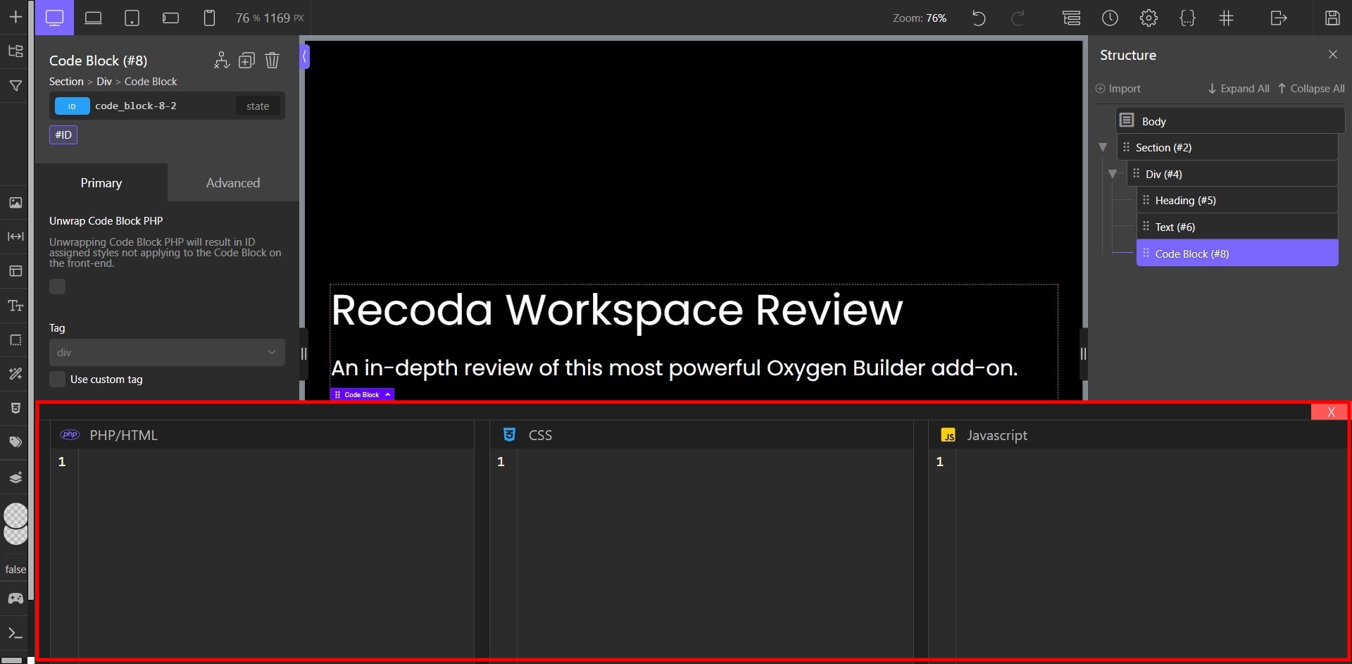Switch to phone preview mode
The image size is (1352, 664).
coord(209,18)
